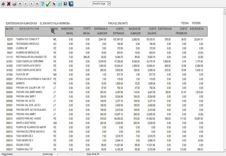226x156 pixels.
Task: Click the $ EN BODEGA column header
Action: pyautogui.click(x=197, y=29)
